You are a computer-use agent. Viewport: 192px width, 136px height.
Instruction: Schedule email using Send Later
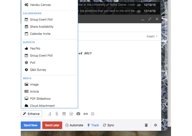coord(52,125)
